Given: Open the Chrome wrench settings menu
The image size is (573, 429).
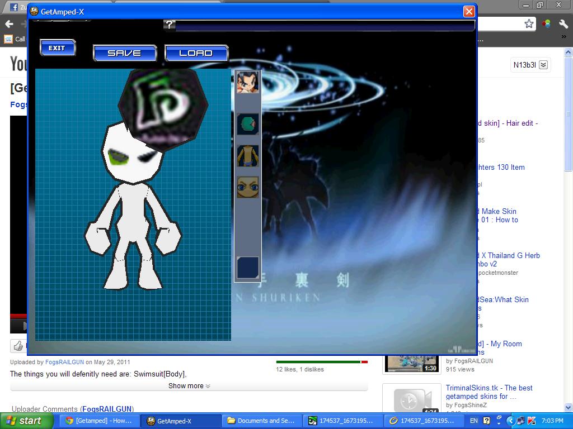Looking at the screenshot, I should click(563, 24).
